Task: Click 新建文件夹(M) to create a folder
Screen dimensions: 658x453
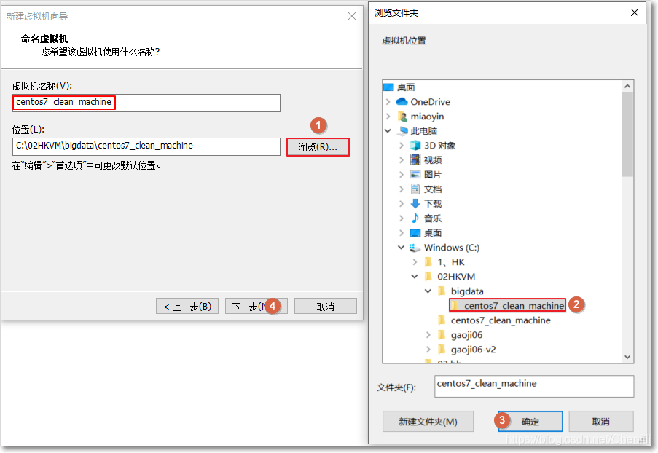Action: tap(427, 421)
